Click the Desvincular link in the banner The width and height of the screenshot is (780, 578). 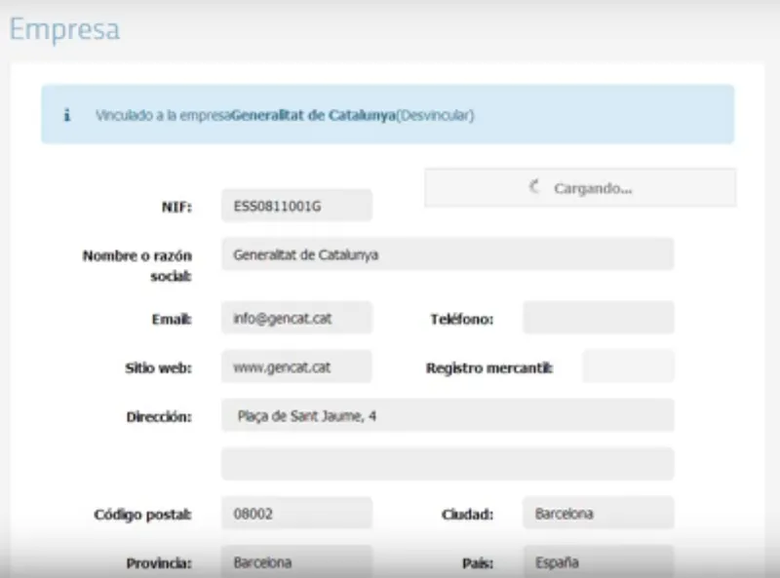tap(435, 115)
